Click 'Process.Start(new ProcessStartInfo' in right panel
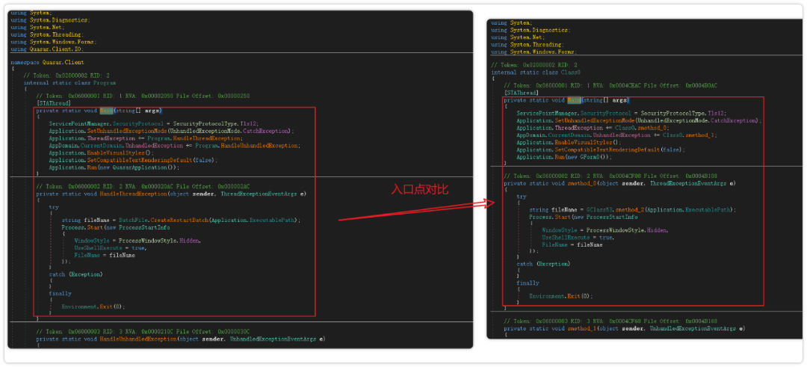Image resolution: width=807 pixels, height=367 pixels. coord(583,217)
